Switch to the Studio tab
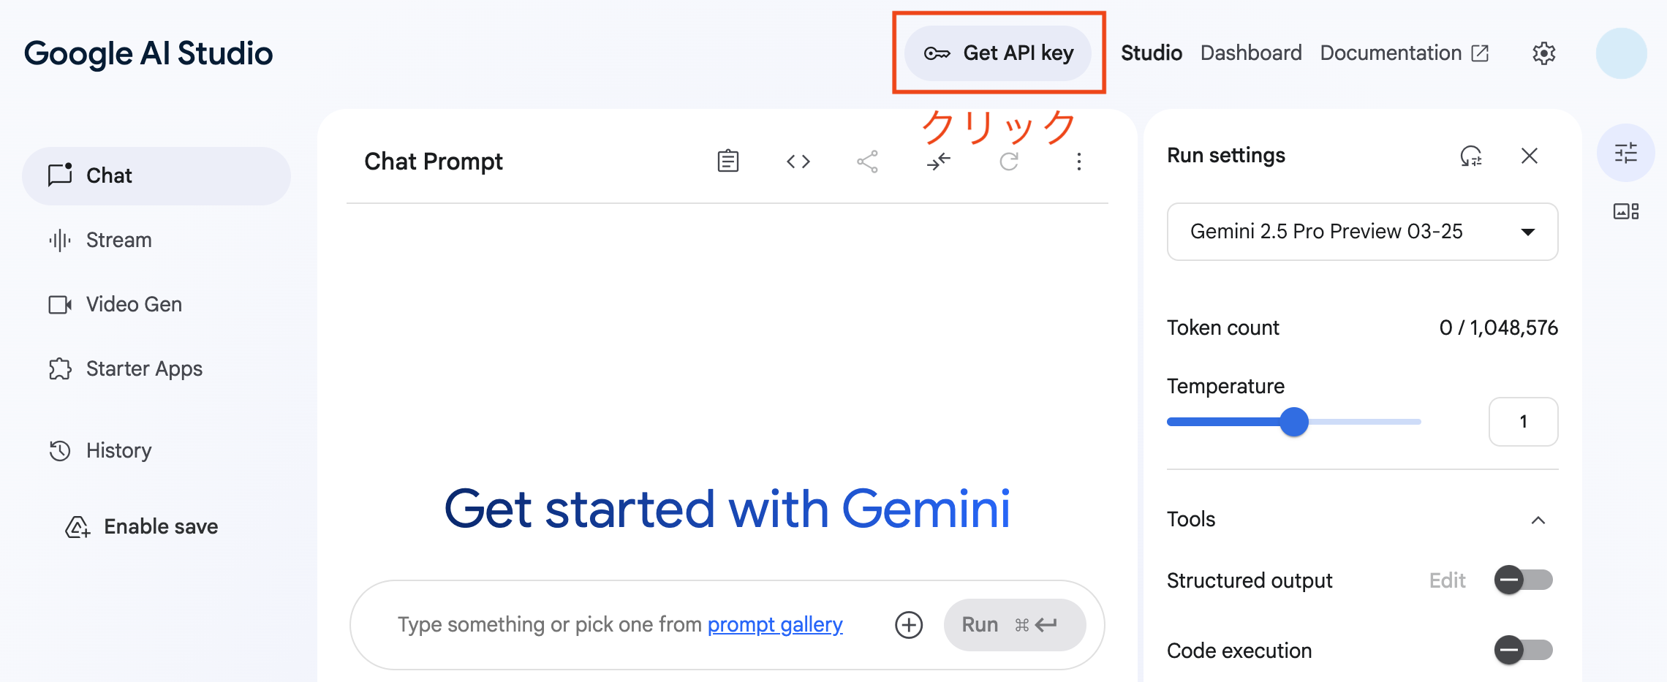The height and width of the screenshot is (682, 1667). pos(1152,53)
